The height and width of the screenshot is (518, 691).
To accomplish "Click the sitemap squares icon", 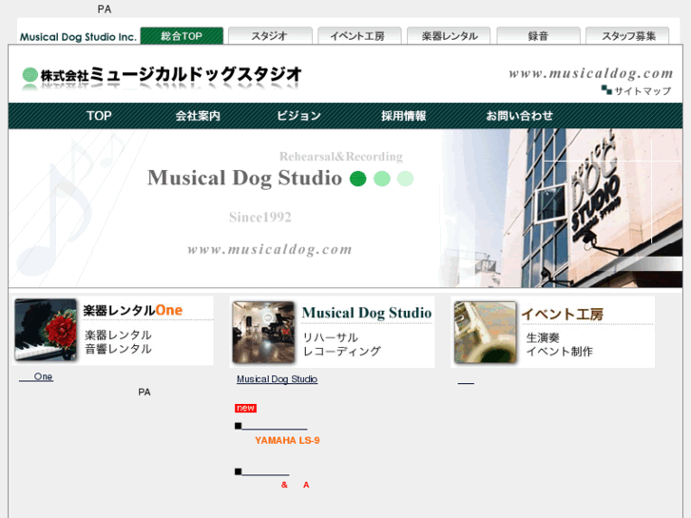I will click(606, 90).
